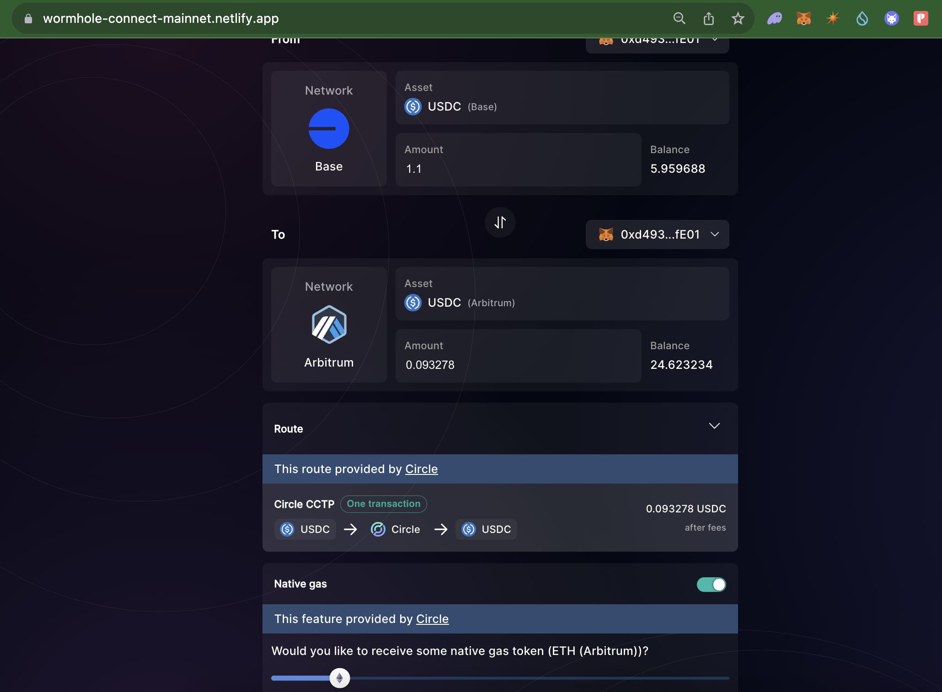Screen dimensions: 942x692
Task: Expand the sender wallet 0xd493...fE01 dropdown
Action: pos(657,40)
